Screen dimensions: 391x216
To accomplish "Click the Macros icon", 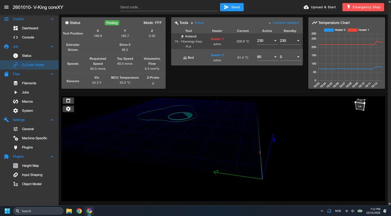I will point(15,101).
